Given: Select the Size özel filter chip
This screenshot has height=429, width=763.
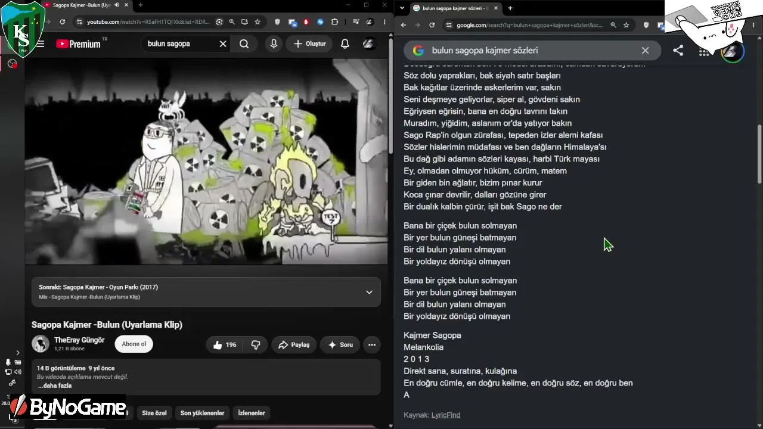Looking at the screenshot, I should click(x=154, y=413).
